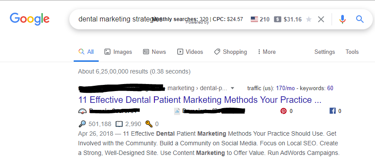Image resolution: width=375 pixels, height=158 pixels.
Task: Click the blue search magnifier icon
Action: point(360,19)
